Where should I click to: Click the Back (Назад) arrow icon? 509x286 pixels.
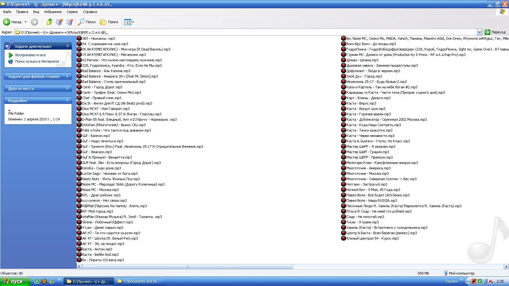(7, 22)
